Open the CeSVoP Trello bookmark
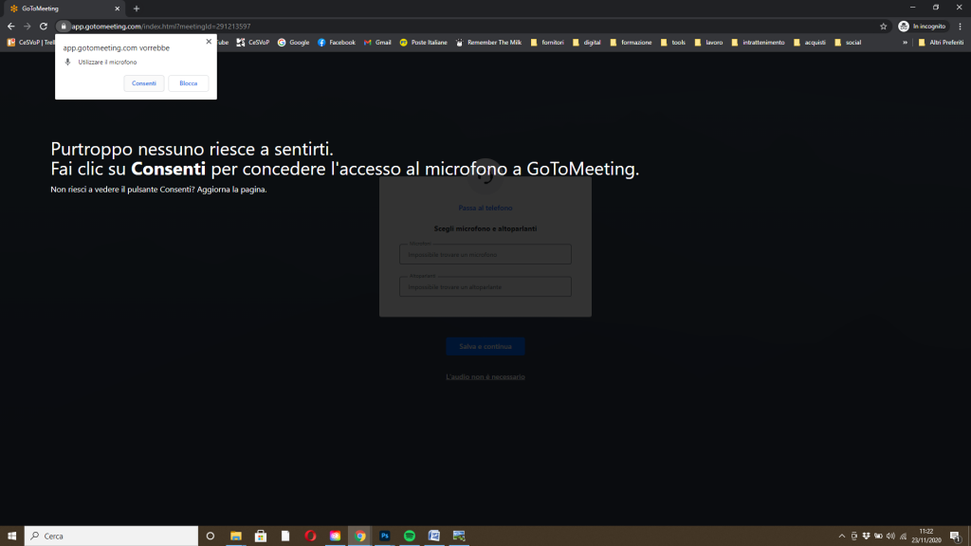Screen dimensions: 971x546 (x=31, y=42)
